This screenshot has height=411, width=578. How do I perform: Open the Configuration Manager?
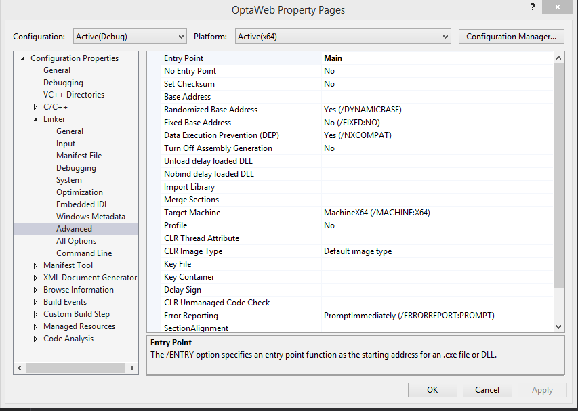coord(511,37)
